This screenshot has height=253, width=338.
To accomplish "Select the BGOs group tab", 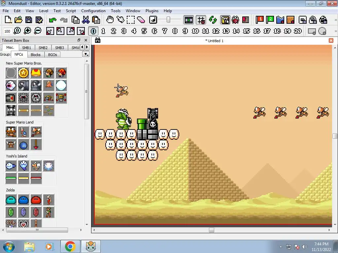I will 52,55.
